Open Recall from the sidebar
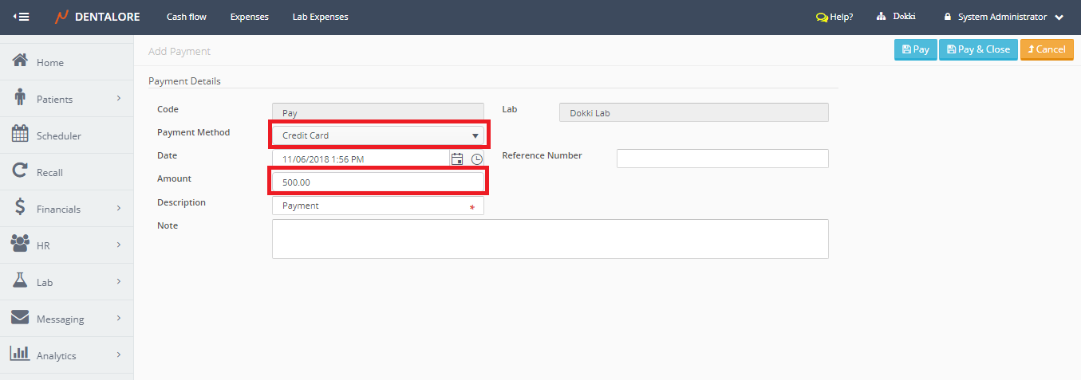The width and height of the screenshot is (1081, 380). pyautogui.click(x=49, y=172)
